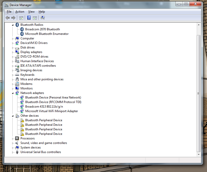The height and width of the screenshot is (172, 207).
Task: Minimize the Device Manager window
Action: (x=179, y=4)
